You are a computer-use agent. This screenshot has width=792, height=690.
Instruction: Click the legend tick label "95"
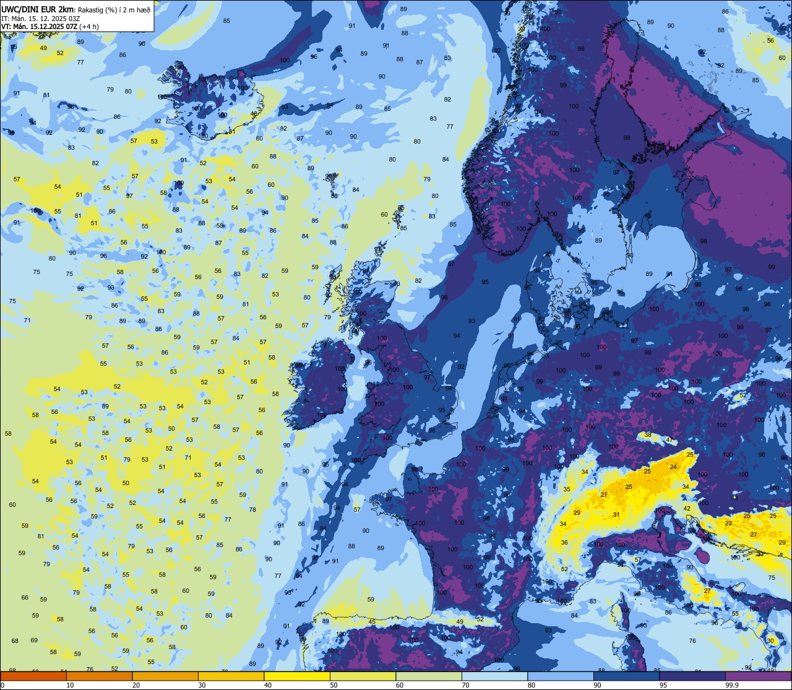[663, 685]
